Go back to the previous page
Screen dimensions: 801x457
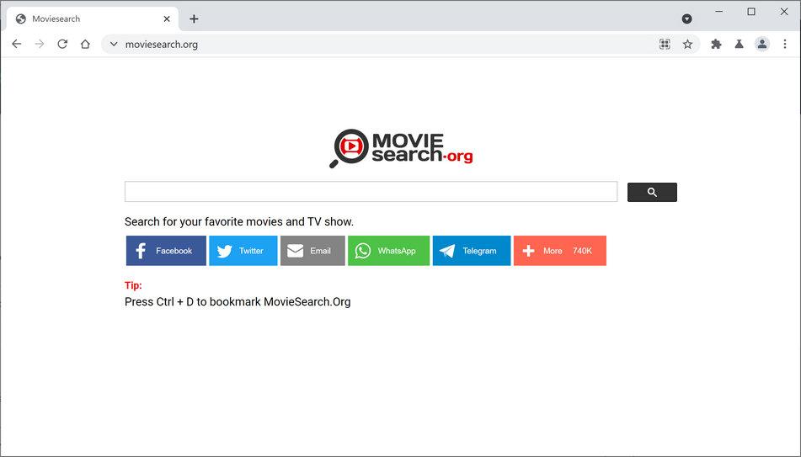pyautogui.click(x=16, y=44)
